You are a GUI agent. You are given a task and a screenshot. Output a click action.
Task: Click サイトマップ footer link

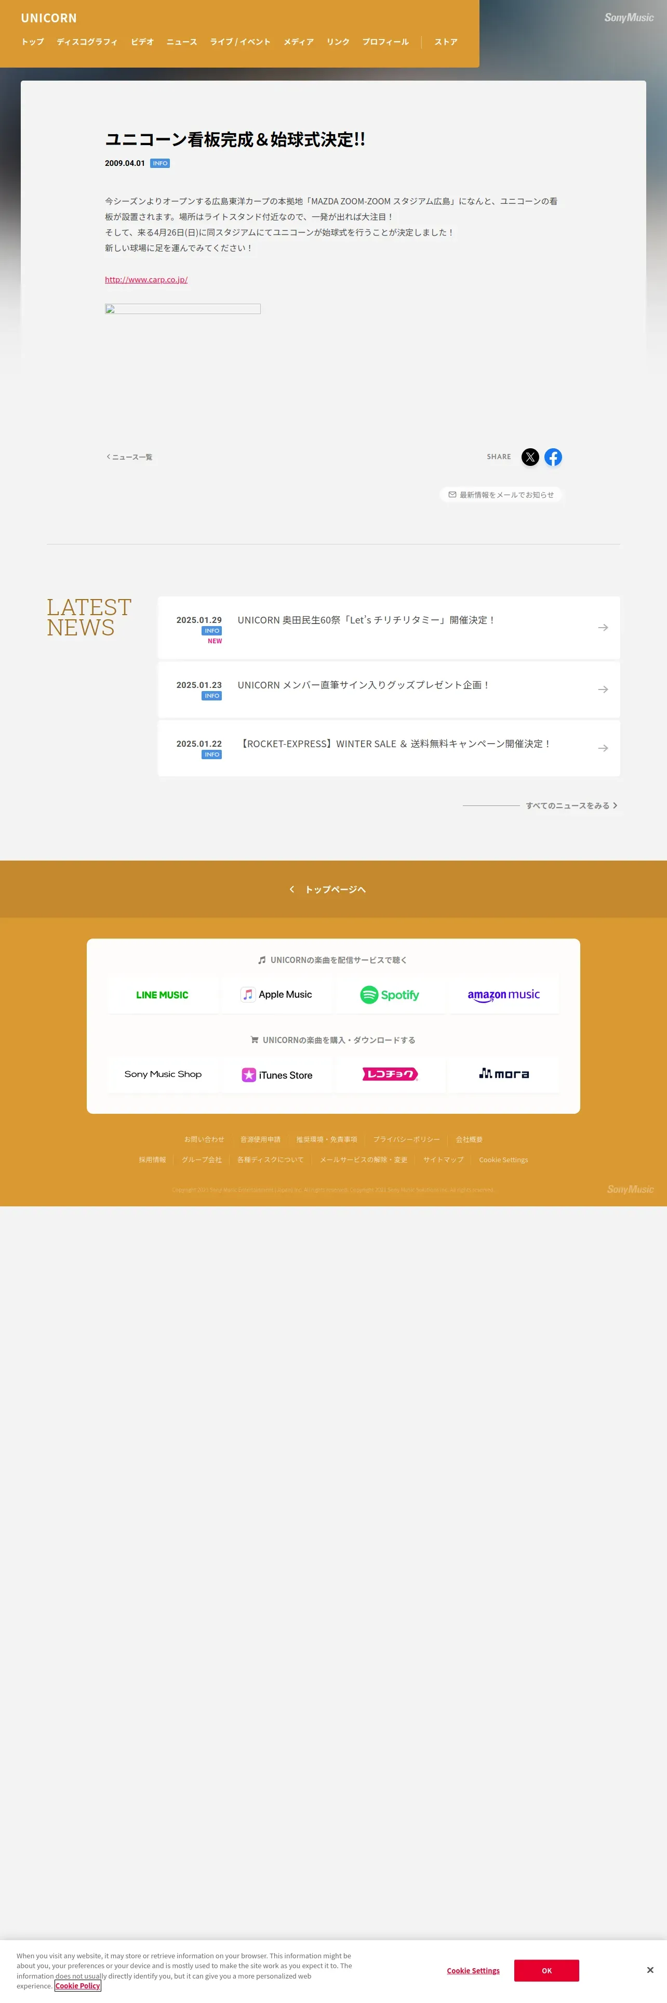click(x=444, y=1160)
